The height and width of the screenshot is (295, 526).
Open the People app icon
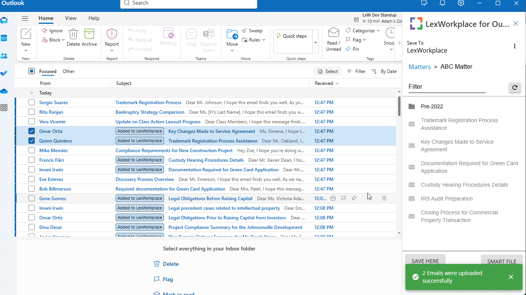[4, 56]
